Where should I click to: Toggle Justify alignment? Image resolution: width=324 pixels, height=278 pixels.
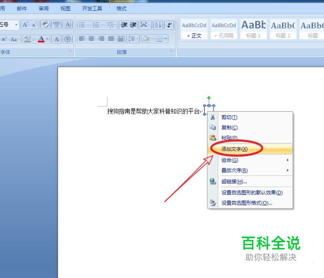pyautogui.click(x=111, y=39)
